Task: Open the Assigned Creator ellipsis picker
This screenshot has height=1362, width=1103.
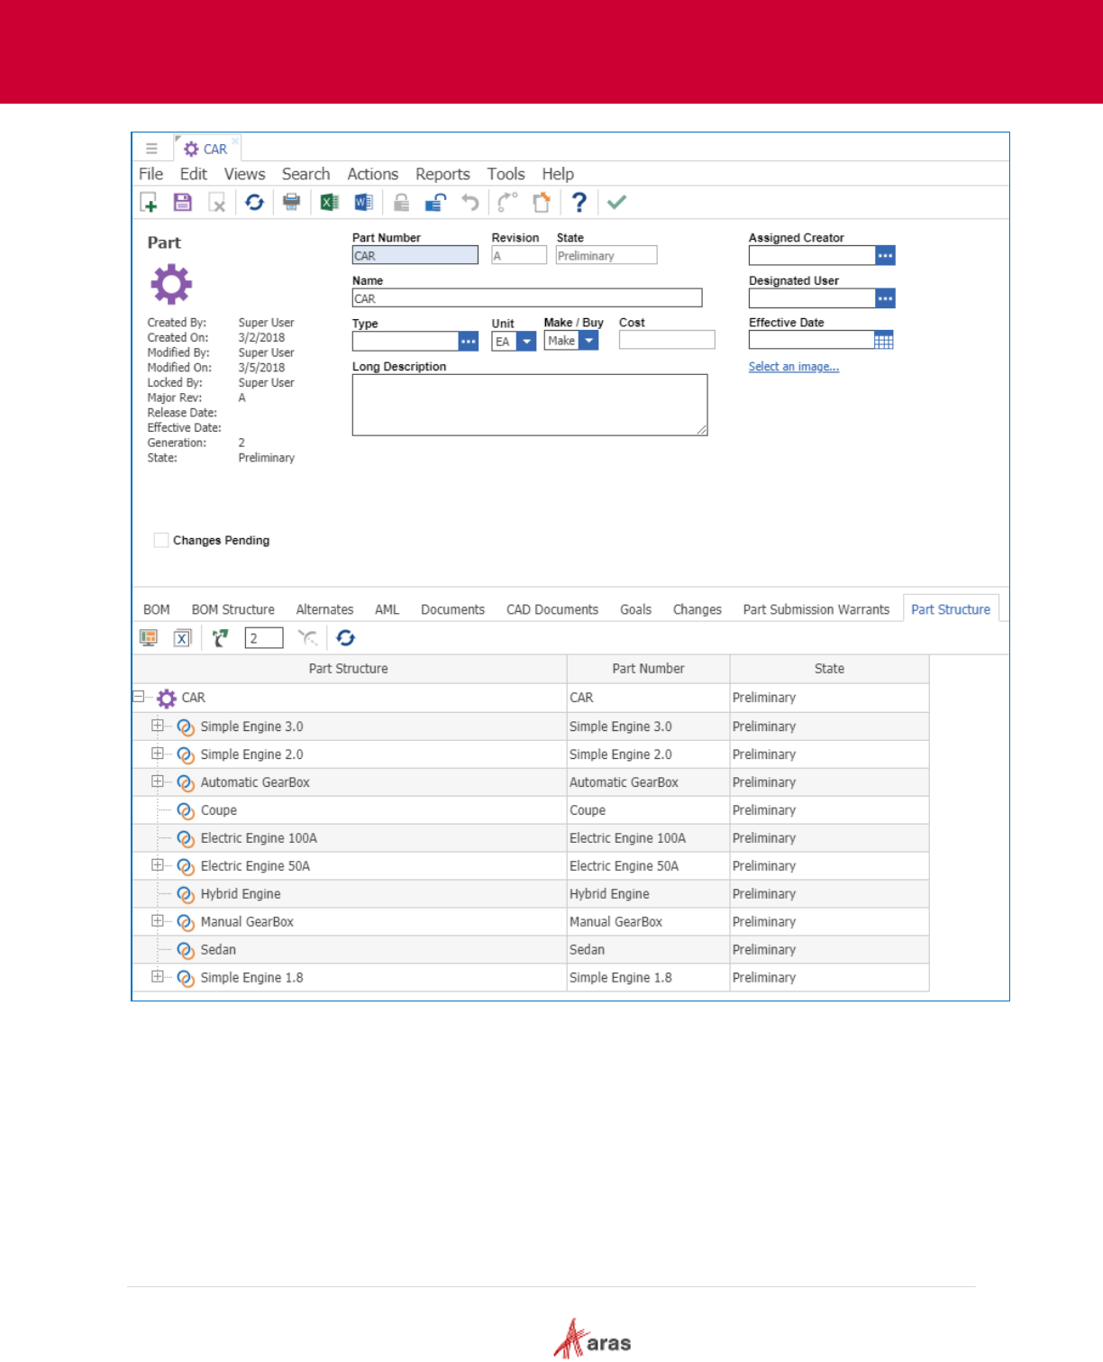Action: (886, 256)
